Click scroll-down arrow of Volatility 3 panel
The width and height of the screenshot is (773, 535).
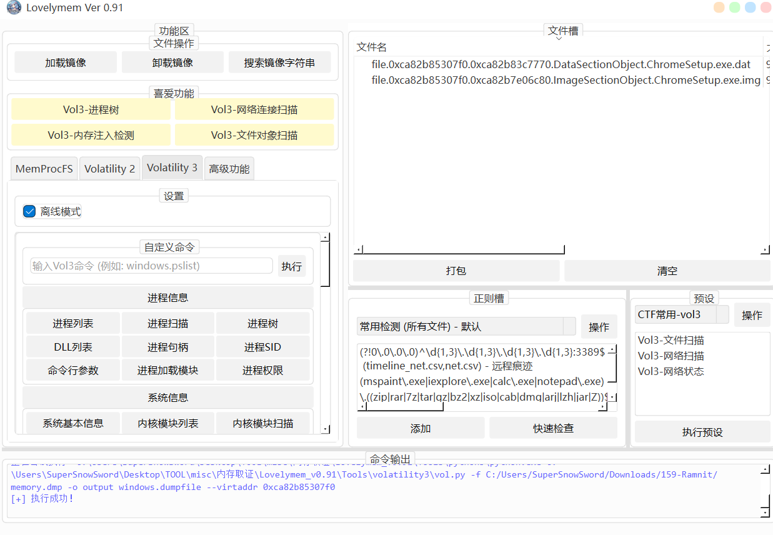coord(325,429)
